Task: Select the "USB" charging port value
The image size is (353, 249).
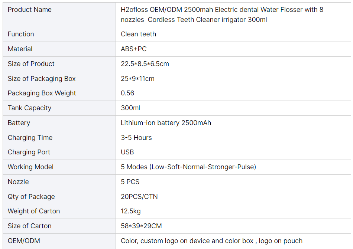Action: coord(127,152)
